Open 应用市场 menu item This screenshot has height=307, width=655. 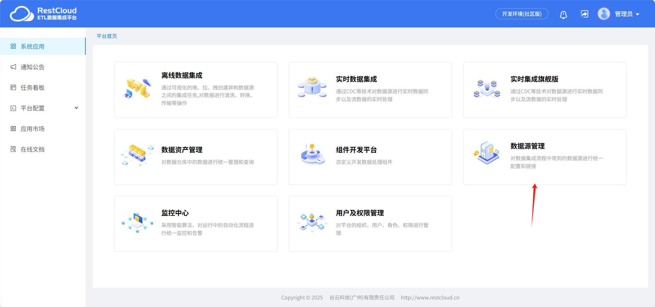click(43, 129)
